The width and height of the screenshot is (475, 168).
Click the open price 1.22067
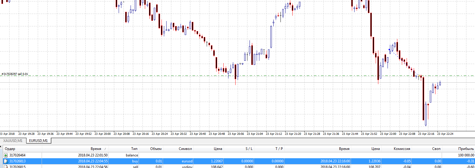click(x=217, y=161)
